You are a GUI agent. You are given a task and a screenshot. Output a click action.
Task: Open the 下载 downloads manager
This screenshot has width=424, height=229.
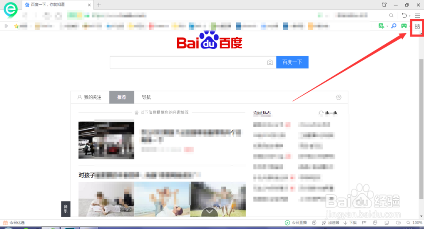point(350,223)
